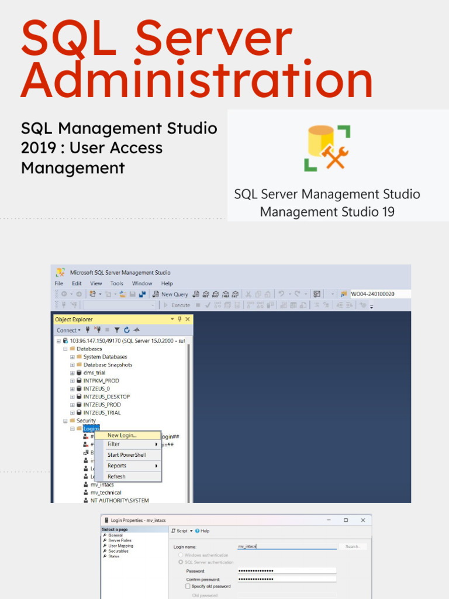Click the Disconnect icon in Object Explorer
The image size is (449, 599).
click(97, 330)
